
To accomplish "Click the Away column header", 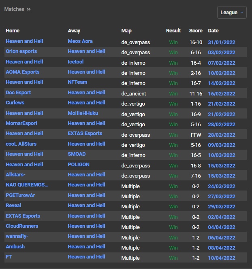I will (74, 30).
